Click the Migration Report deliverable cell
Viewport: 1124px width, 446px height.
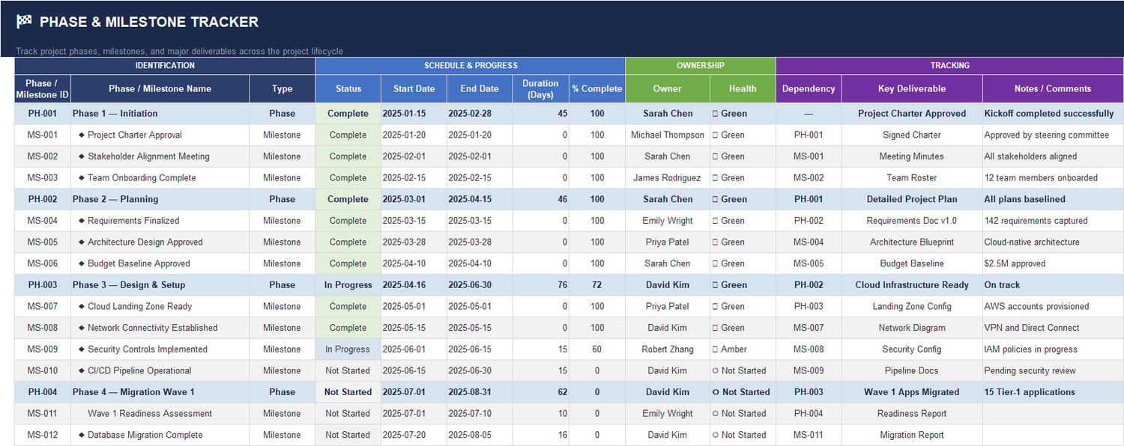912,435
